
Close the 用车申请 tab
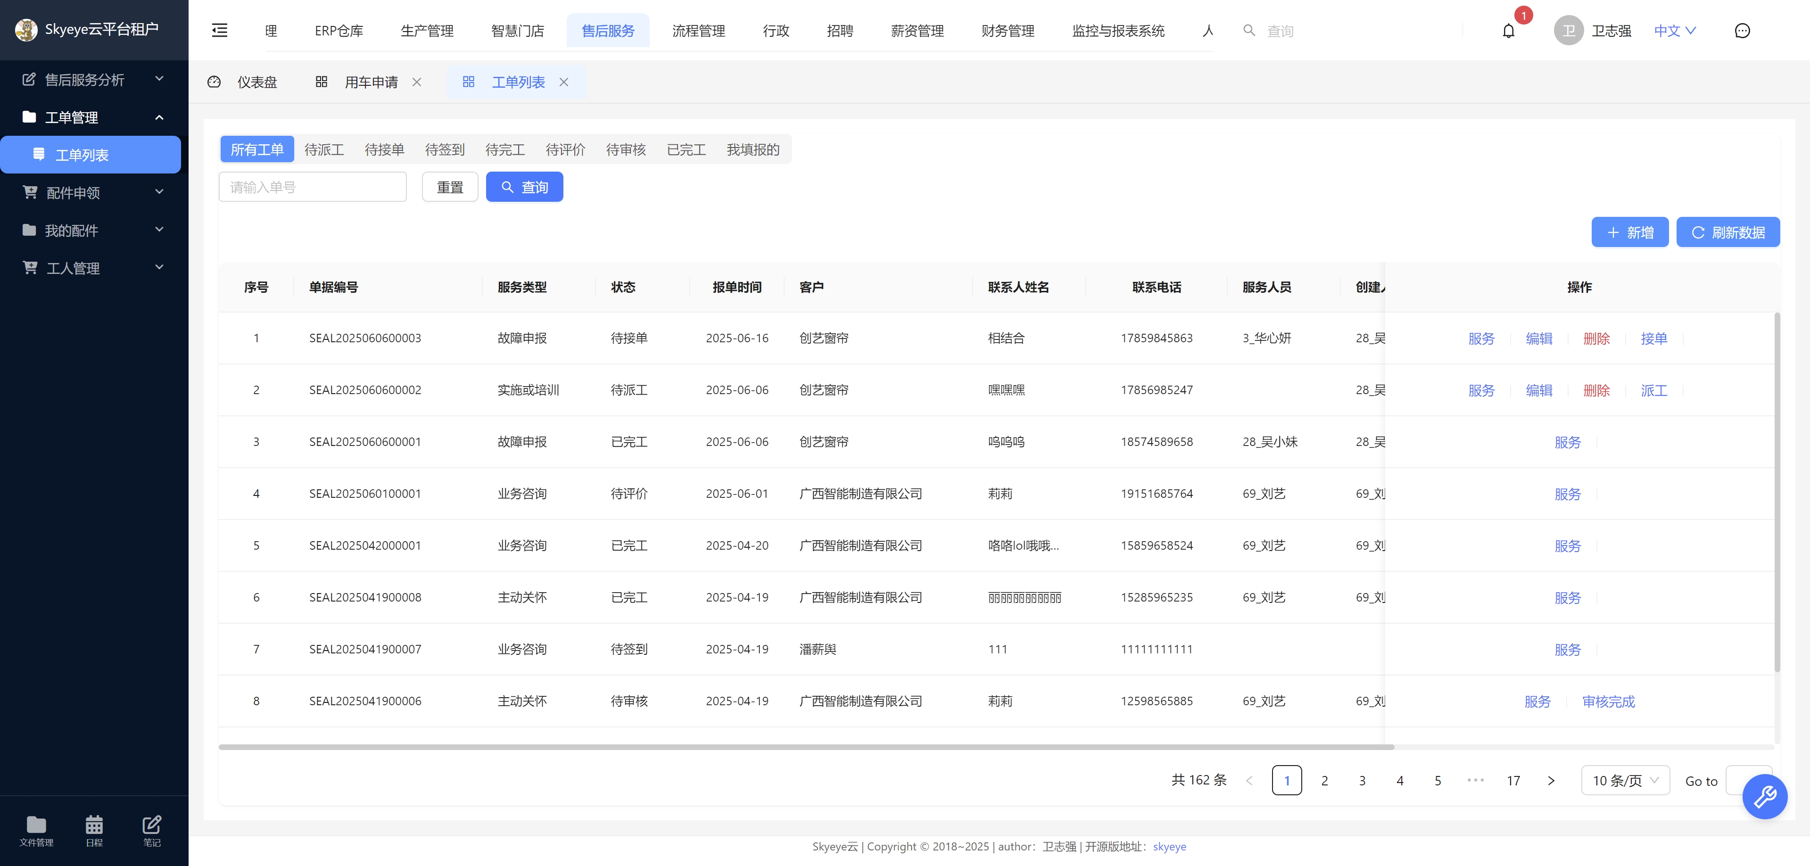click(x=417, y=82)
